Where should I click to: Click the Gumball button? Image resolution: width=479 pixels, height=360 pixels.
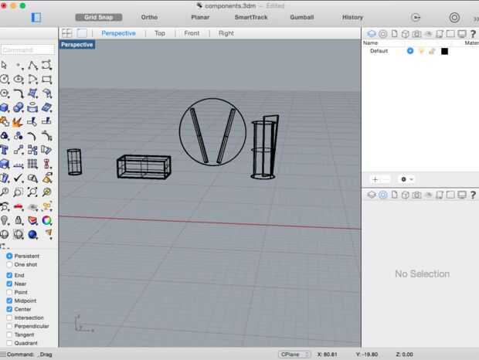[x=301, y=17]
